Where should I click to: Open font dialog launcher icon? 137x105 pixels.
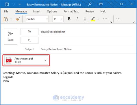click(111, 22)
